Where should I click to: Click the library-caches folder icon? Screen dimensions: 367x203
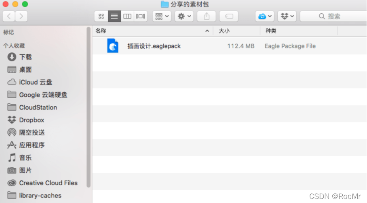coord(12,195)
